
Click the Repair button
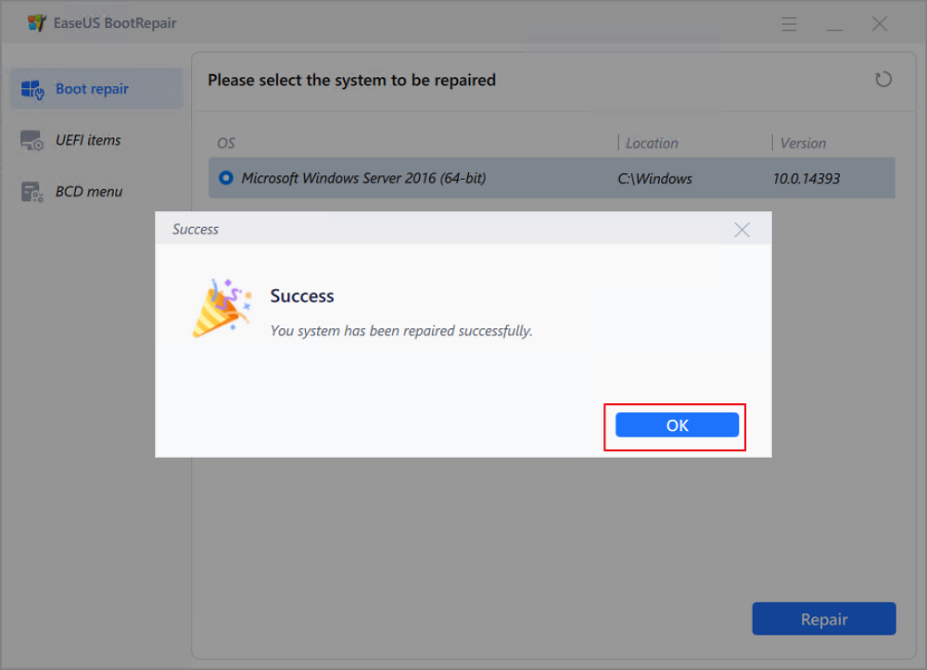click(x=823, y=619)
